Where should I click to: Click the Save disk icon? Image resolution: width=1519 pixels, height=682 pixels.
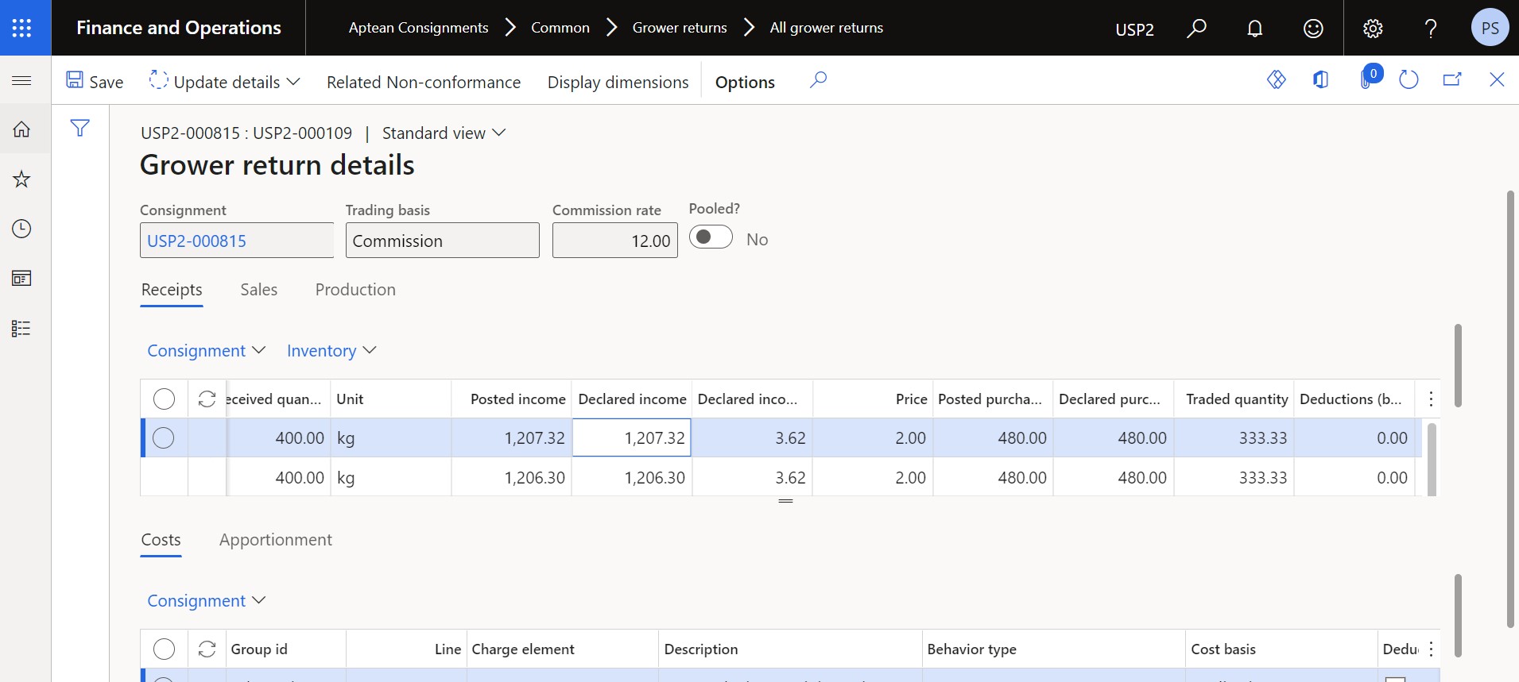point(75,79)
